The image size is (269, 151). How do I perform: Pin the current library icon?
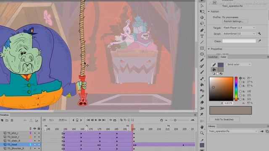(x=261, y=131)
